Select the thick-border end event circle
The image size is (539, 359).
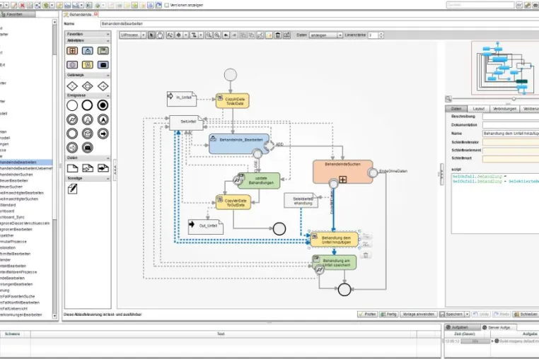pyautogui.click(x=87, y=105)
